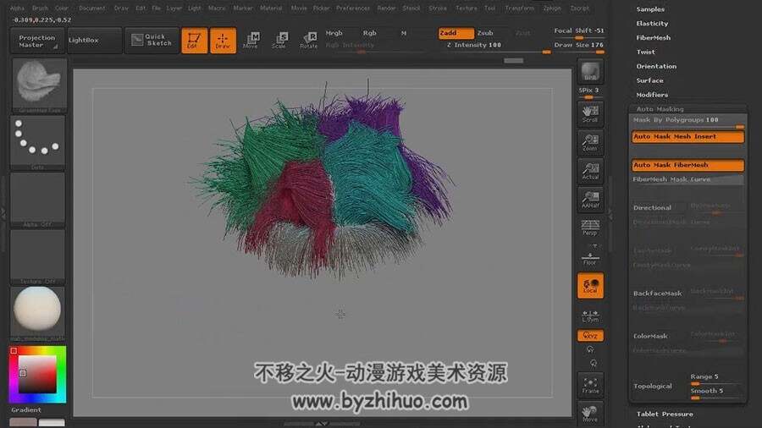Open the Zplugin menu

click(x=552, y=8)
